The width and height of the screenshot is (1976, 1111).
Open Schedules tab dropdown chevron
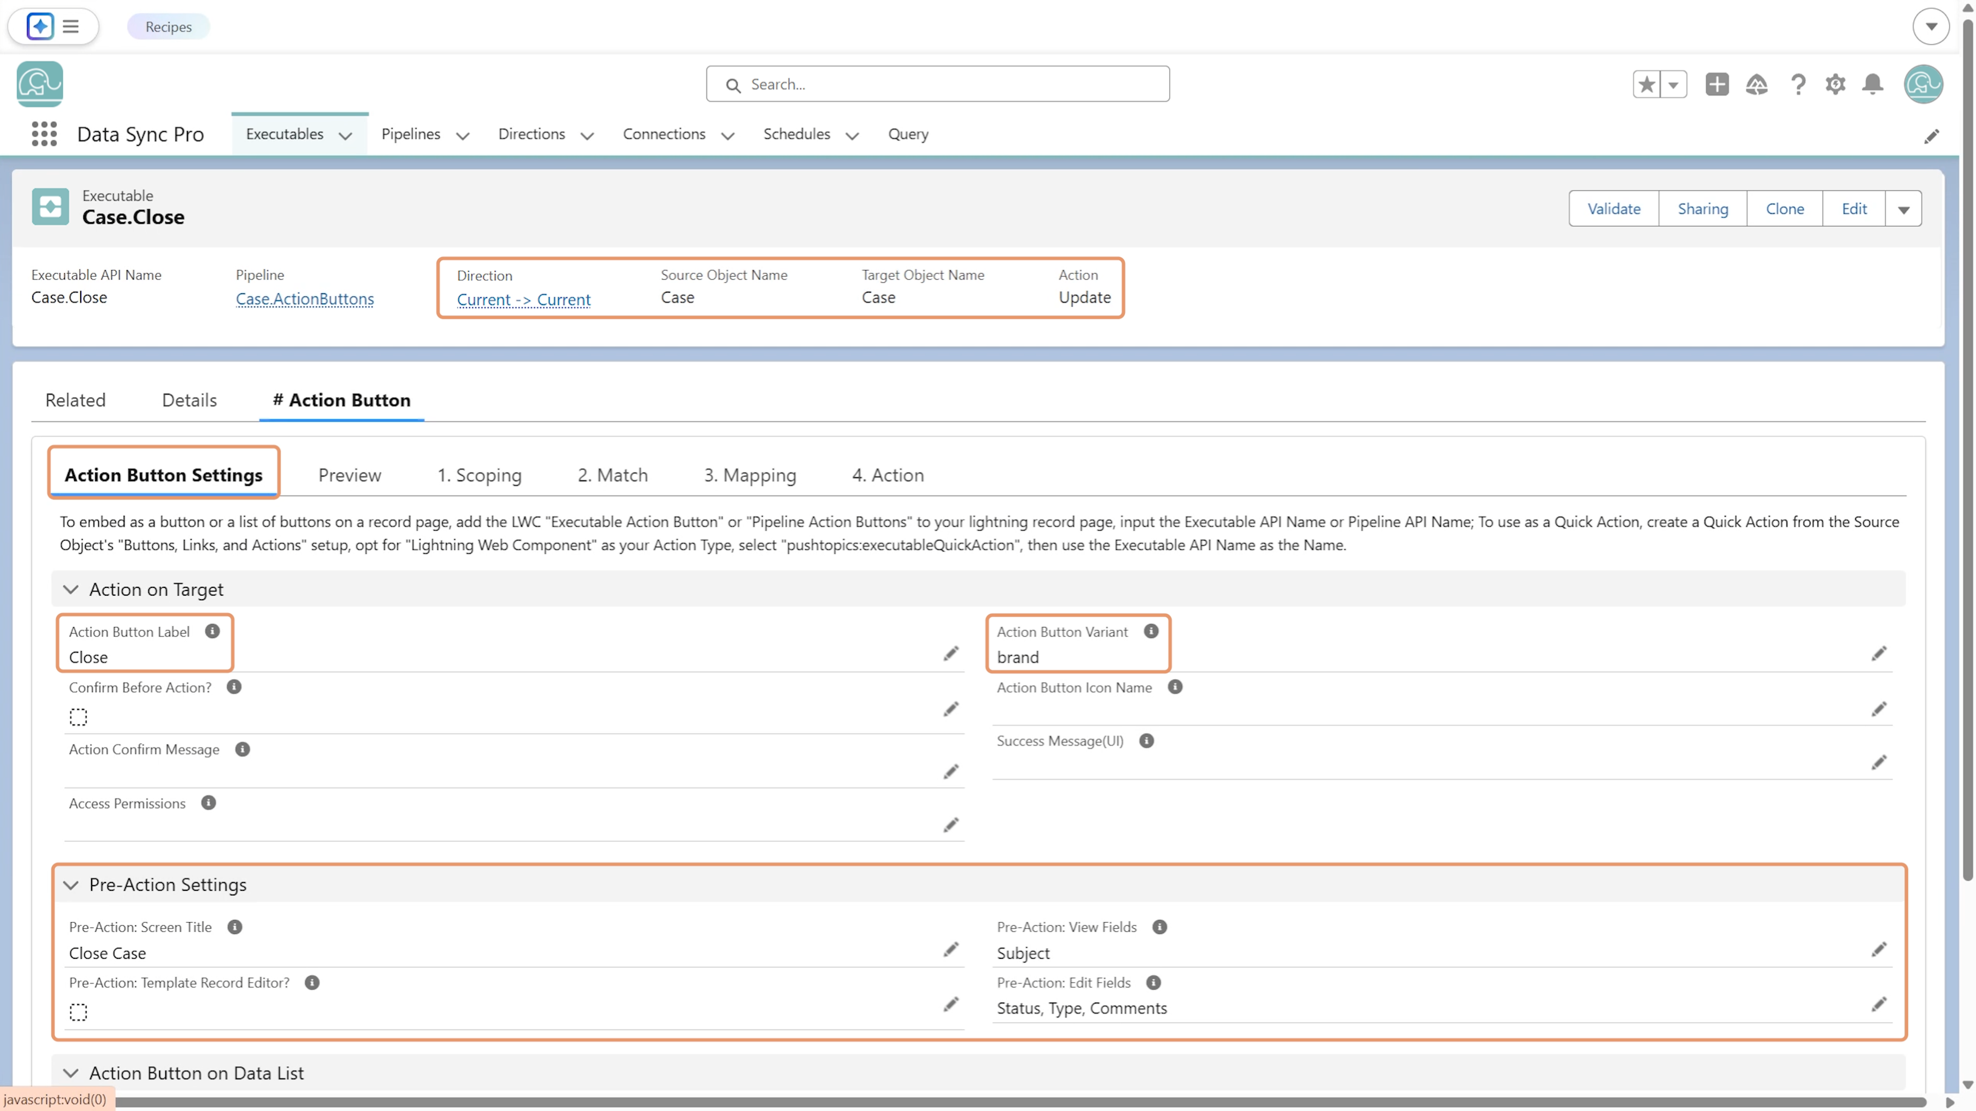point(852,136)
